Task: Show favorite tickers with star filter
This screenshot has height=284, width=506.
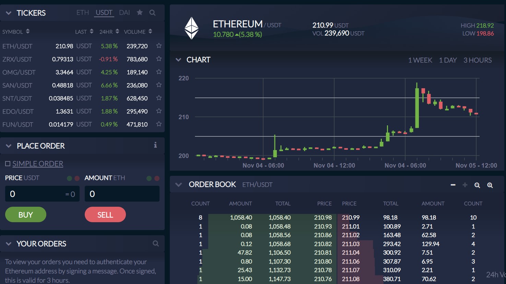Action: point(140,12)
